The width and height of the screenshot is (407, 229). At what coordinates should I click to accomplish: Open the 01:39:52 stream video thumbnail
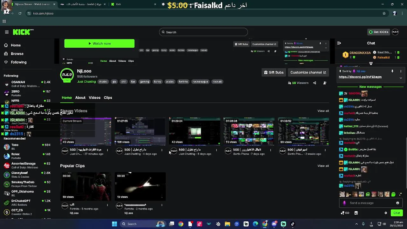(304, 131)
